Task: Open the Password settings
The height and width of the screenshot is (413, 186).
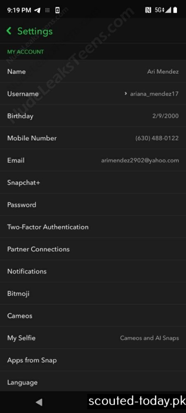Action: (x=93, y=205)
